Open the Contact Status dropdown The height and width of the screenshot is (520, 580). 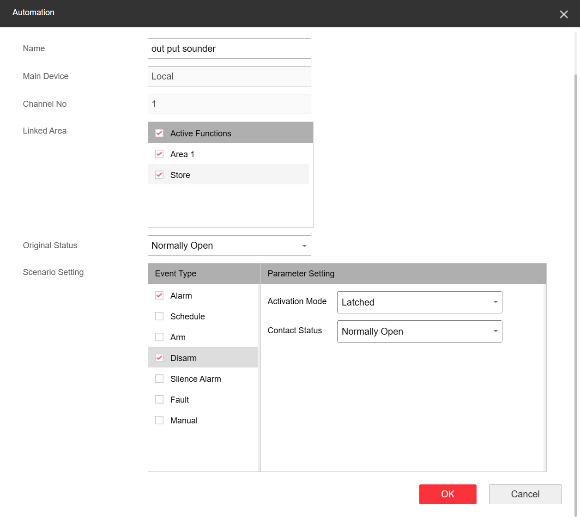point(419,331)
